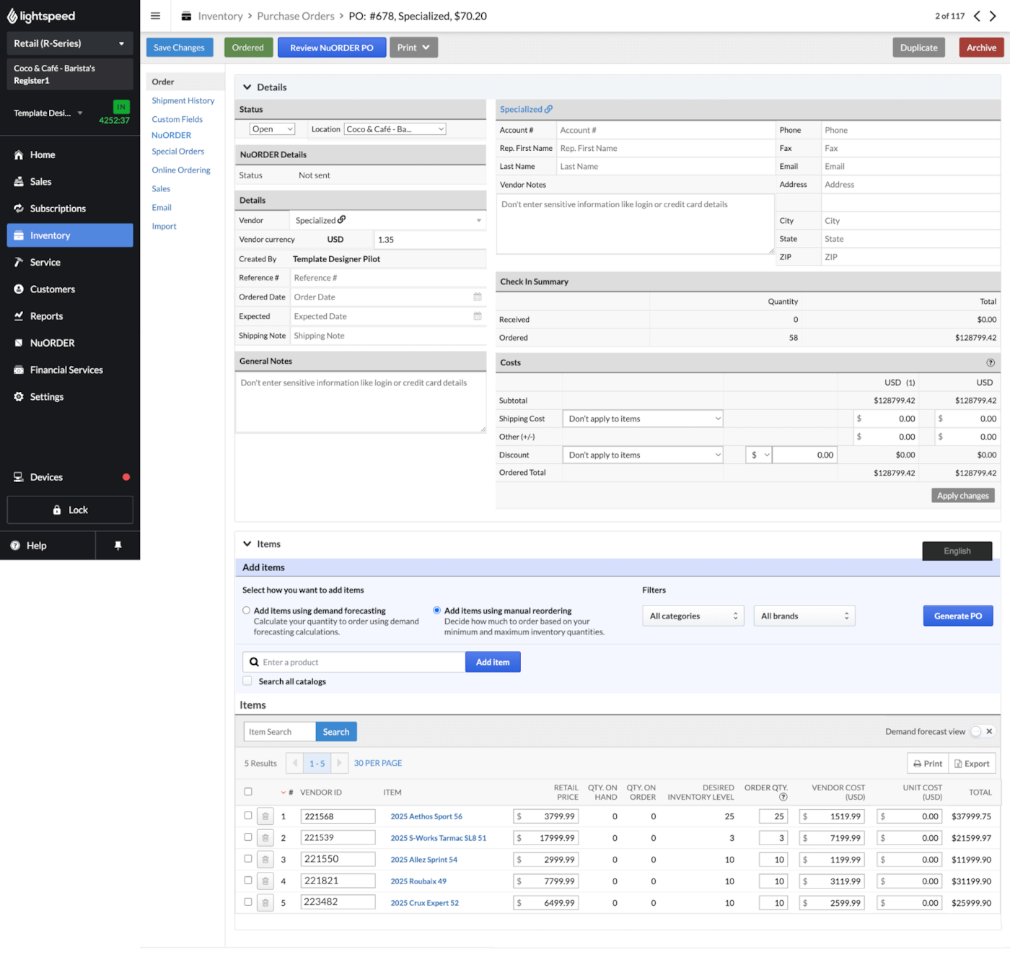Open the Retail (R-Series) product dropdown
Viewport: 1010px width, 960px height.
(x=70, y=43)
